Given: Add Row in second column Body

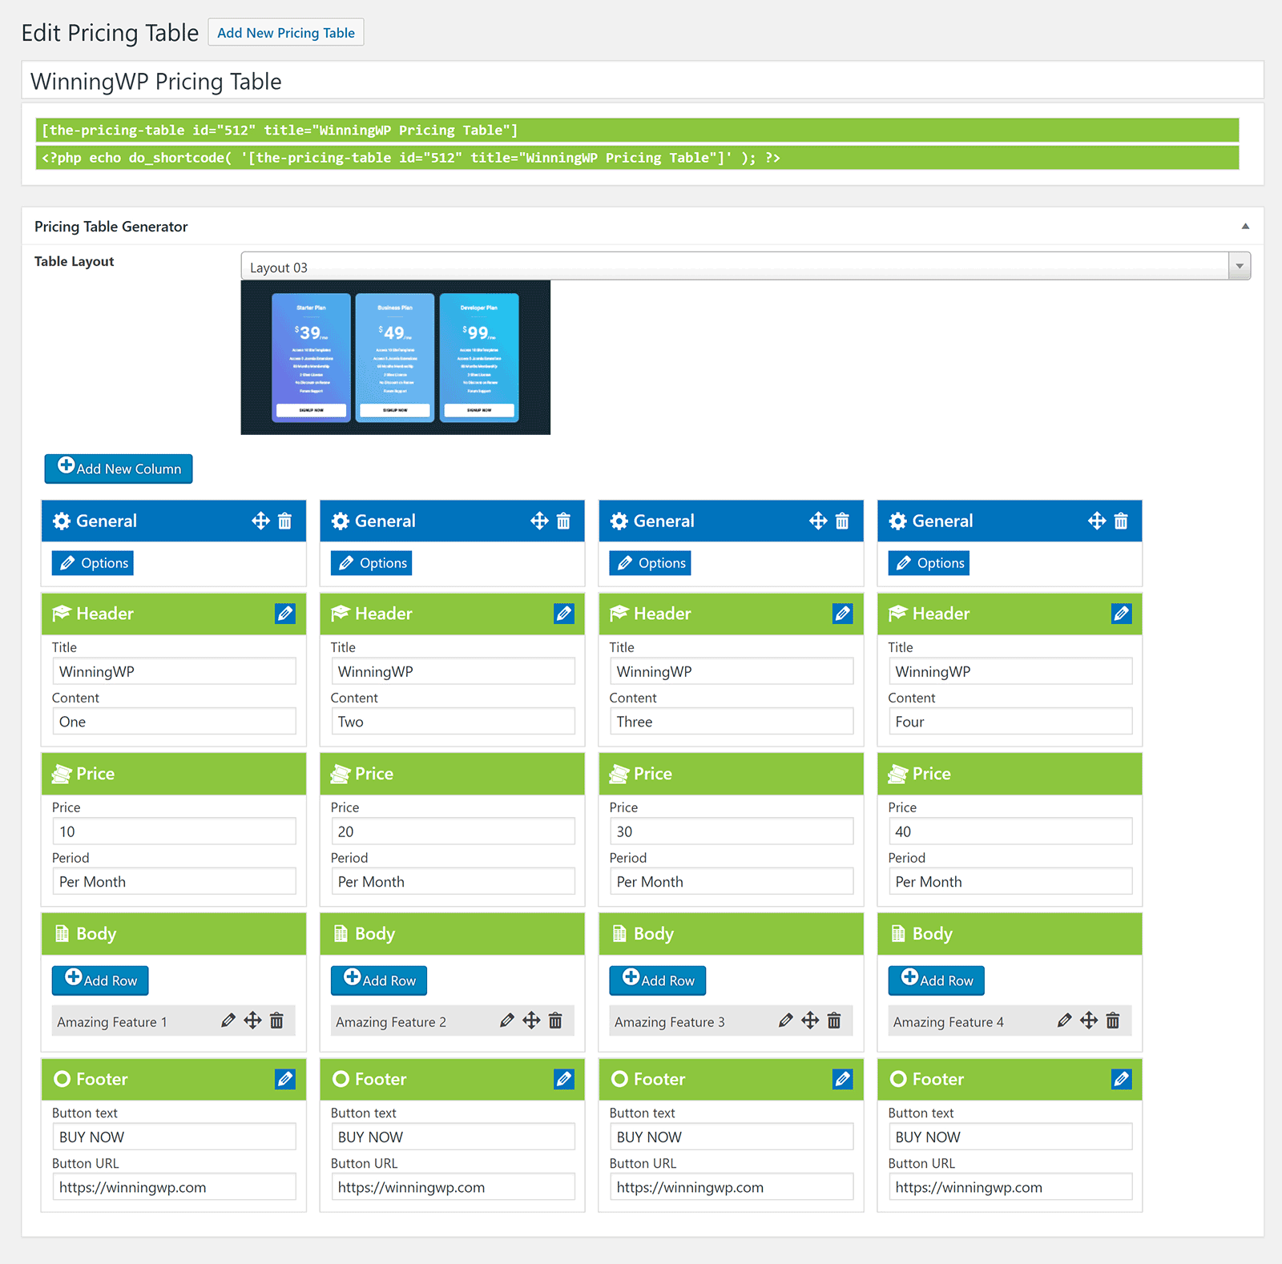Looking at the screenshot, I should click(379, 980).
